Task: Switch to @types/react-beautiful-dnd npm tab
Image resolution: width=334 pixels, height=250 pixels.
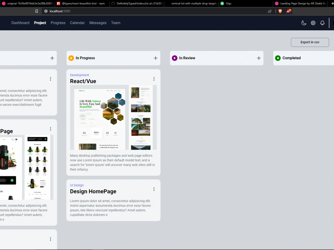Action: [x=82, y=3]
